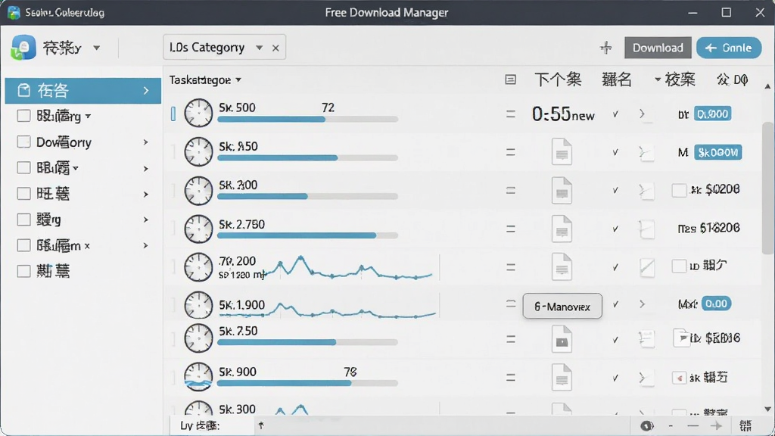
Task: Click the app logo beside the profile dropdown
Action: click(23, 48)
